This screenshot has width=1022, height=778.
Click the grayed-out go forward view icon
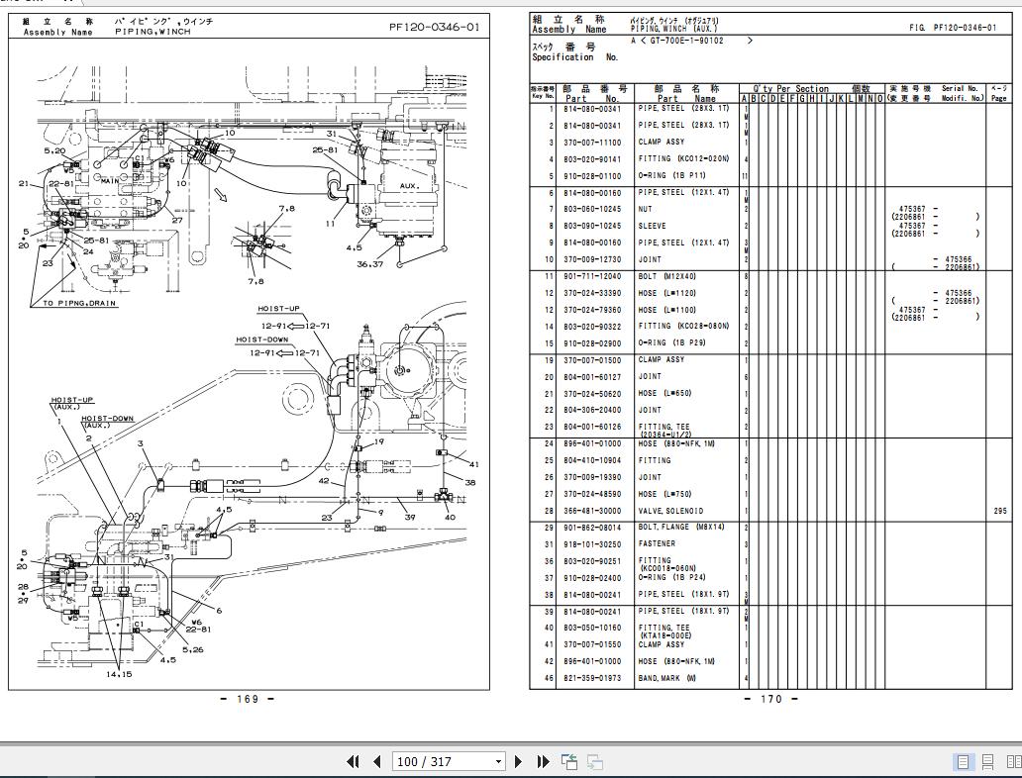[595, 761]
